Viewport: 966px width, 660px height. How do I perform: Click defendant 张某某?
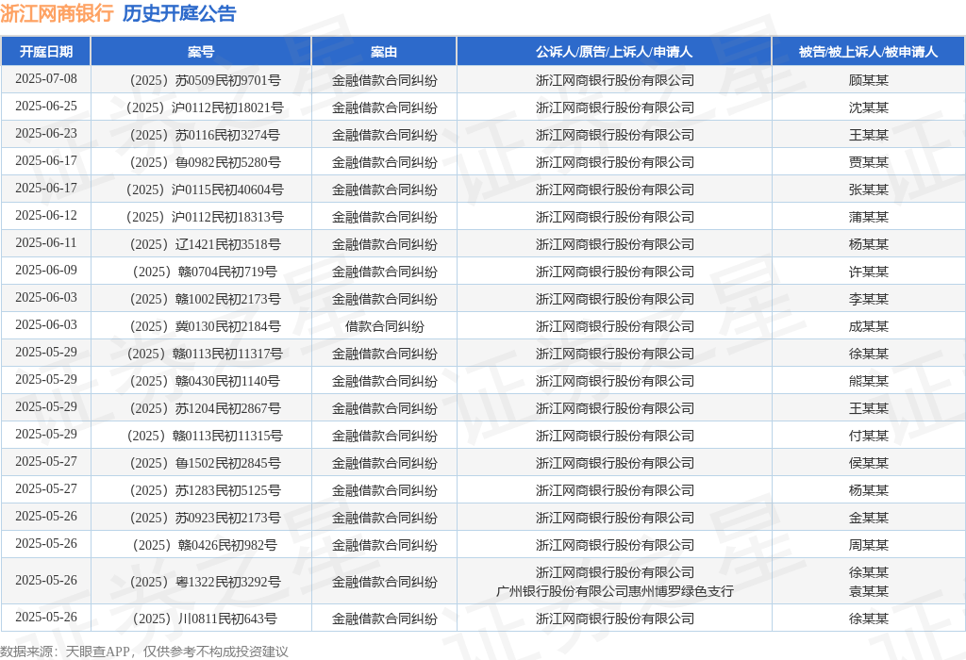pyautogui.click(x=869, y=190)
